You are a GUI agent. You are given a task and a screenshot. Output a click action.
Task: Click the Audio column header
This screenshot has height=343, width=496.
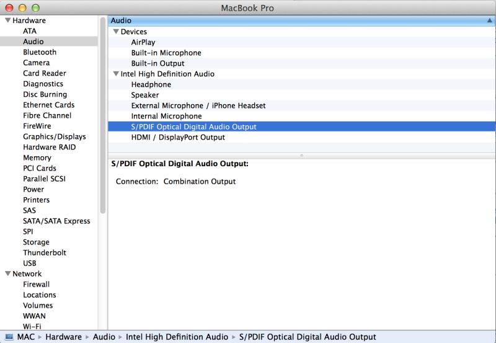coord(302,20)
